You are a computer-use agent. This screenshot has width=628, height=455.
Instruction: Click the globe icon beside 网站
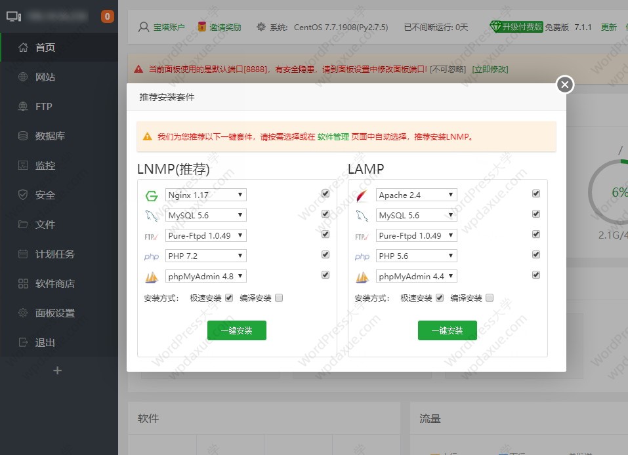pyautogui.click(x=23, y=77)
